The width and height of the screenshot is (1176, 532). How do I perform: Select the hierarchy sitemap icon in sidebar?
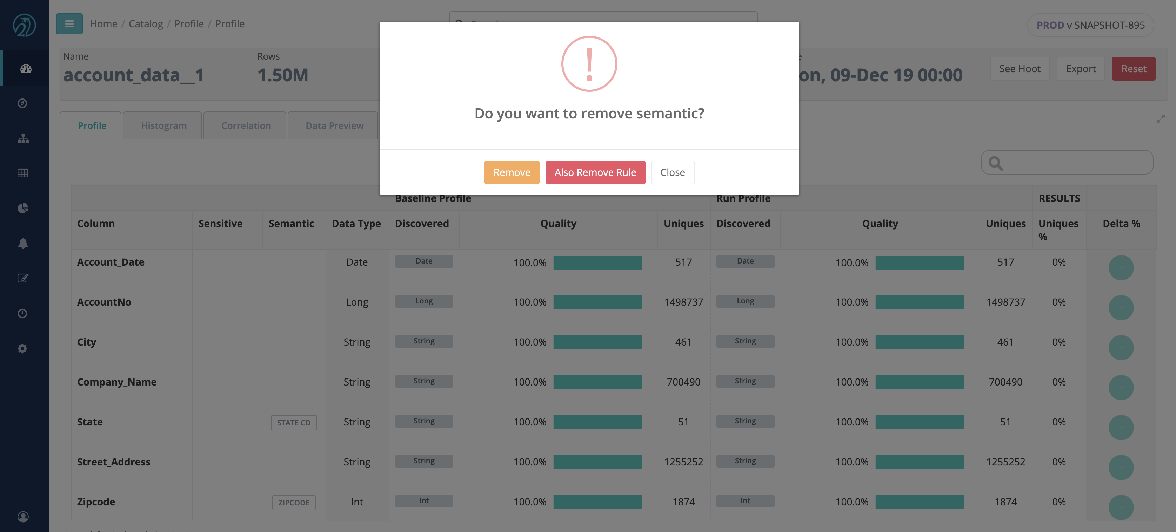(x=23, y=138)
